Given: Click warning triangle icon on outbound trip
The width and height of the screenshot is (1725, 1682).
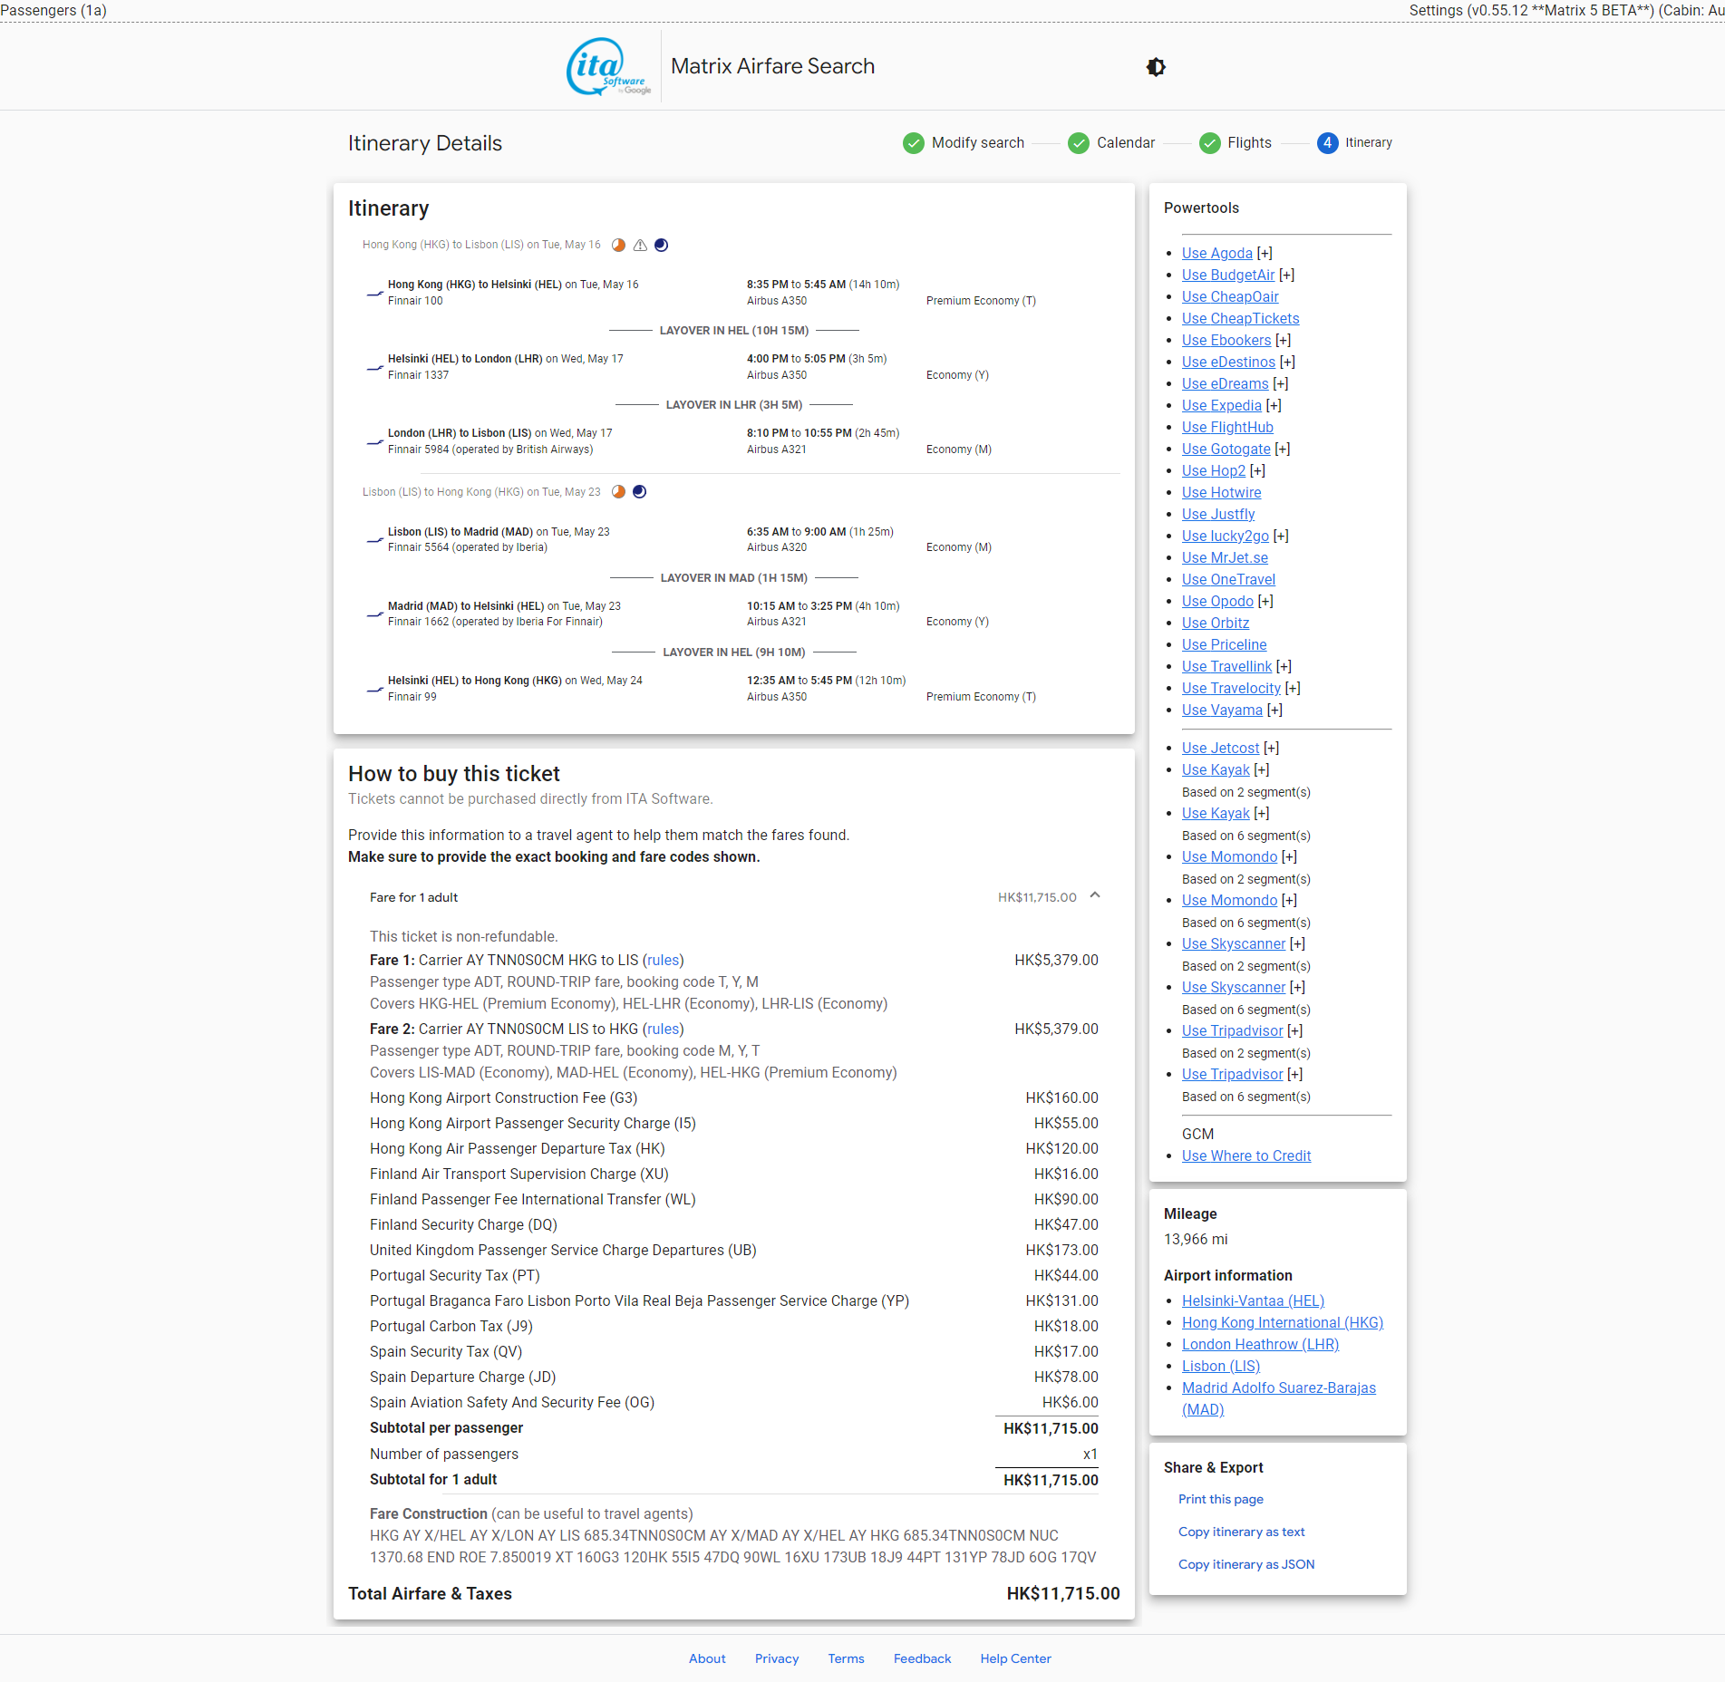Looking at the screenshot, I should click(640, 246).
